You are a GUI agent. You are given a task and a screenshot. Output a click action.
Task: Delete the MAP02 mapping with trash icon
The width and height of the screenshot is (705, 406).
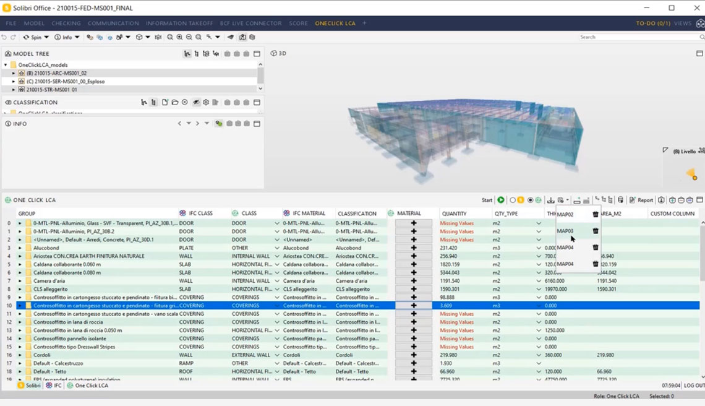(596, 215)
